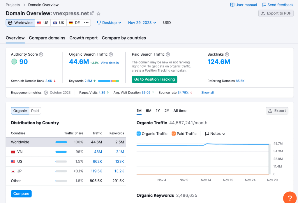The width and height of the screenshot is (298, 203).
Task: Expand the Nov 29, 2023 date picker
Action: [142, 23]
